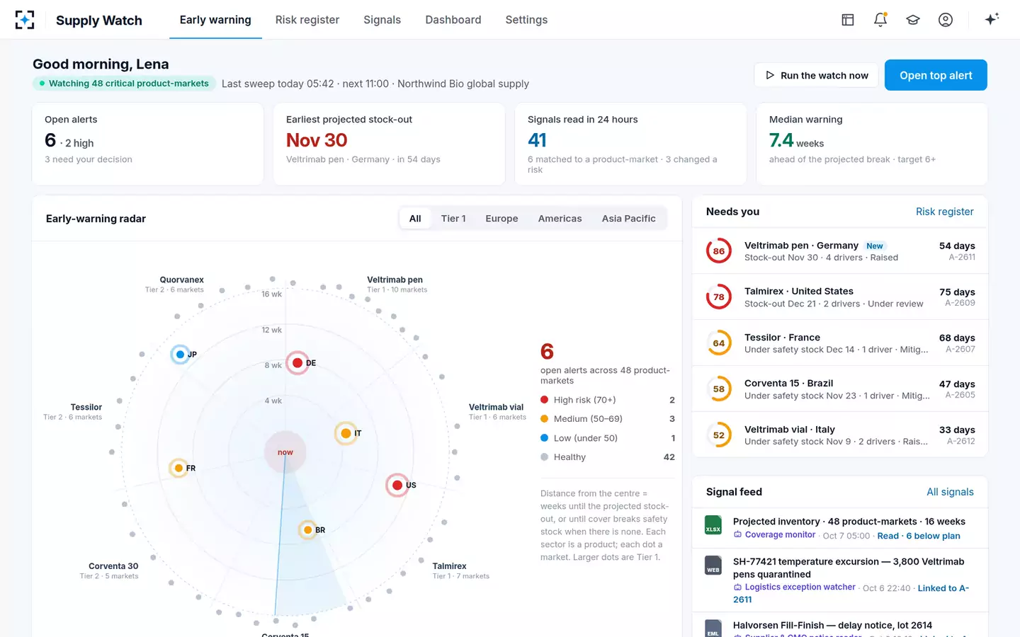Open the Signals tab
The width and height of the screenshot is (1020, 637).
pyautogui.click(x=382, y=20)
